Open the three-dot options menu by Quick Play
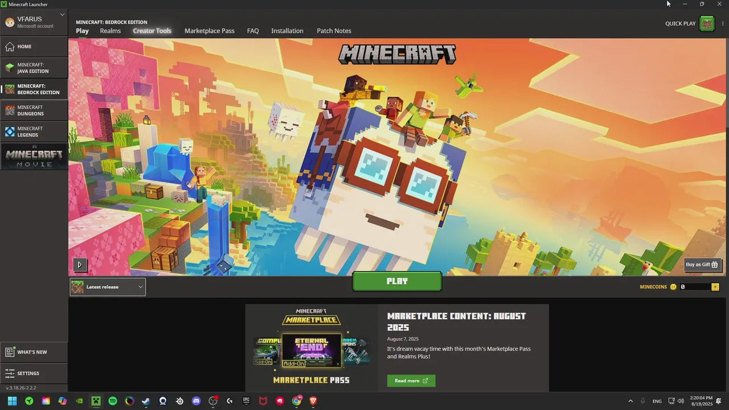The width and height of the screenshot is (729, 410). [723, 24]
